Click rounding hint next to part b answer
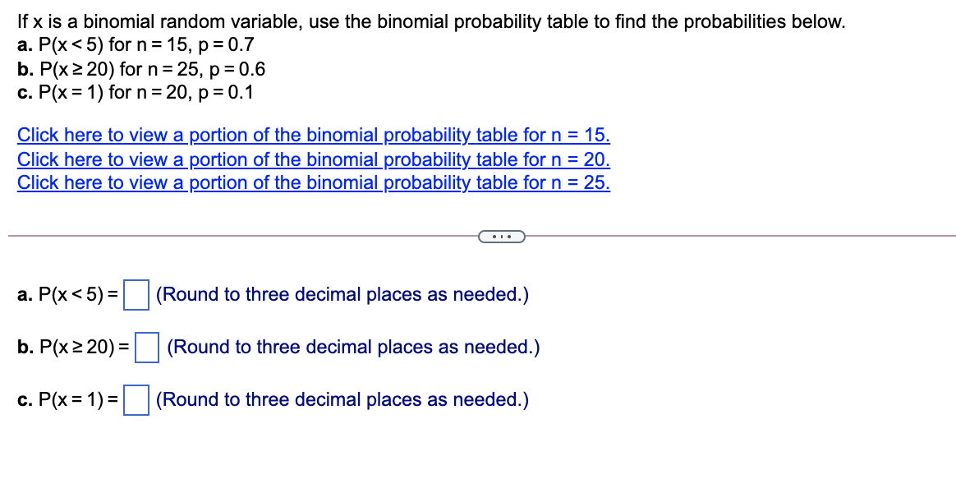Viewport: 956px width, 493px height. click(x=353, y=347)
